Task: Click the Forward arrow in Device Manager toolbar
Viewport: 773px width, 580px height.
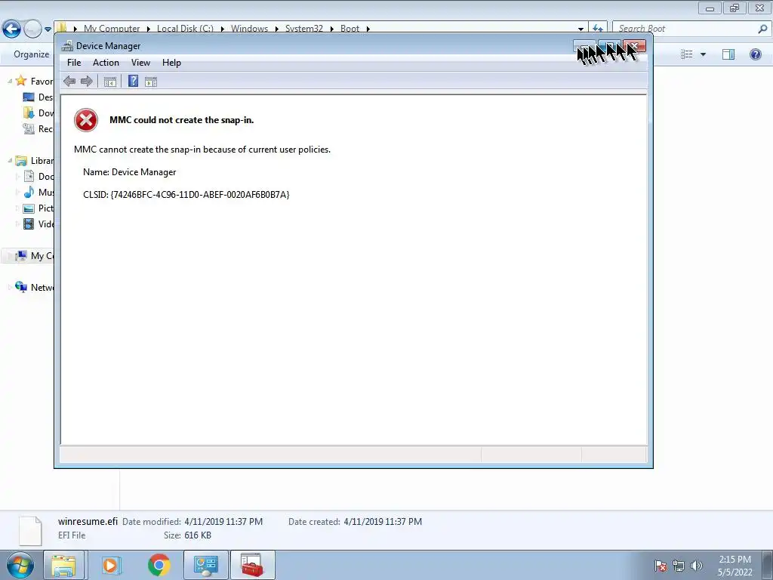Action: point(87,82)
